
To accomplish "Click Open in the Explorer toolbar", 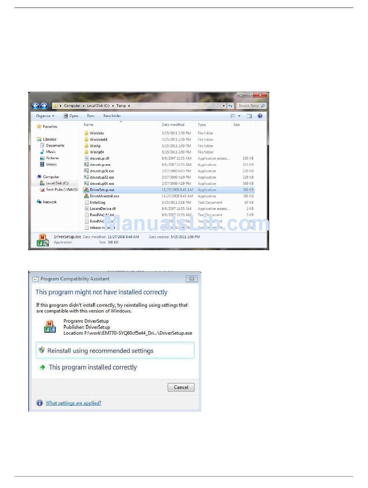I will click(71, 116).
